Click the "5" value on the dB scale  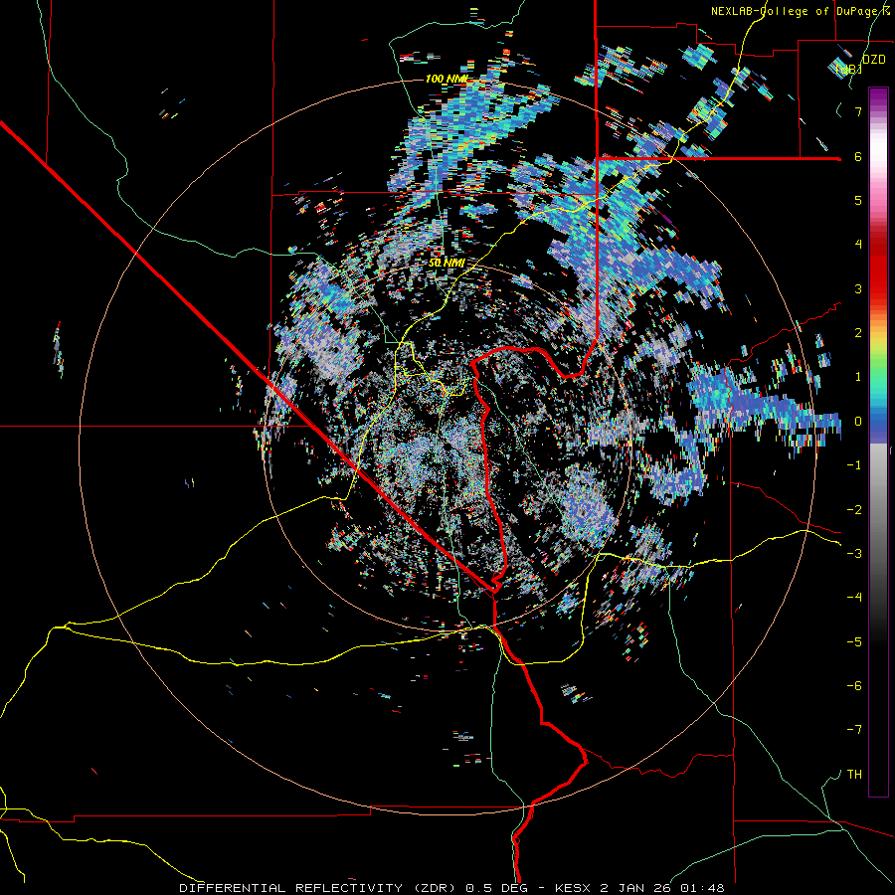click(858, 200)
